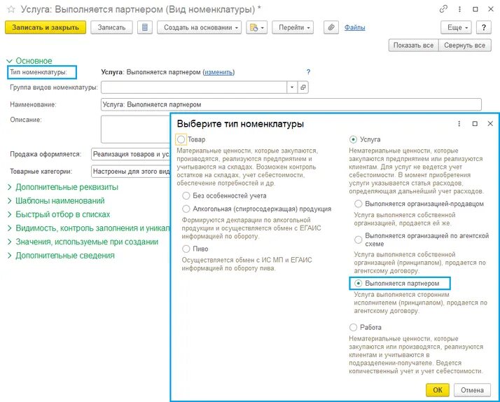
Task: Copy link to this form icon
Action: pyautogui.click(x=443, y=9)
